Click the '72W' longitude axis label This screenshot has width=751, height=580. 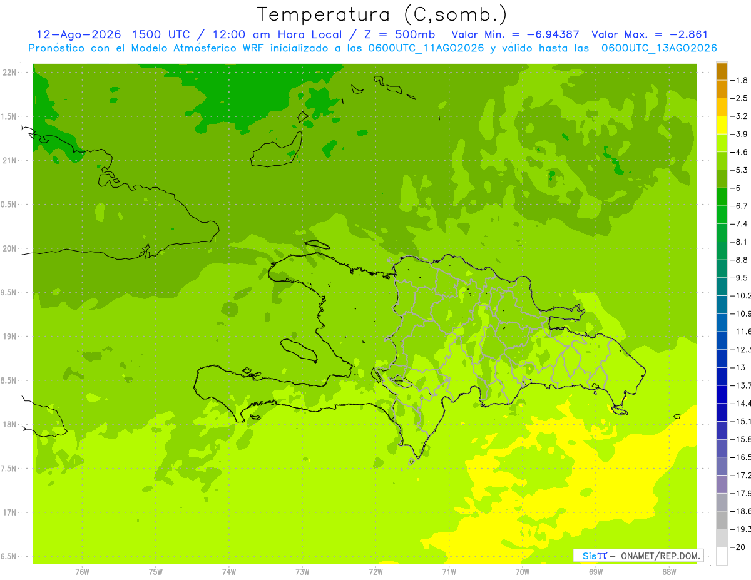(x=375, y=571)
